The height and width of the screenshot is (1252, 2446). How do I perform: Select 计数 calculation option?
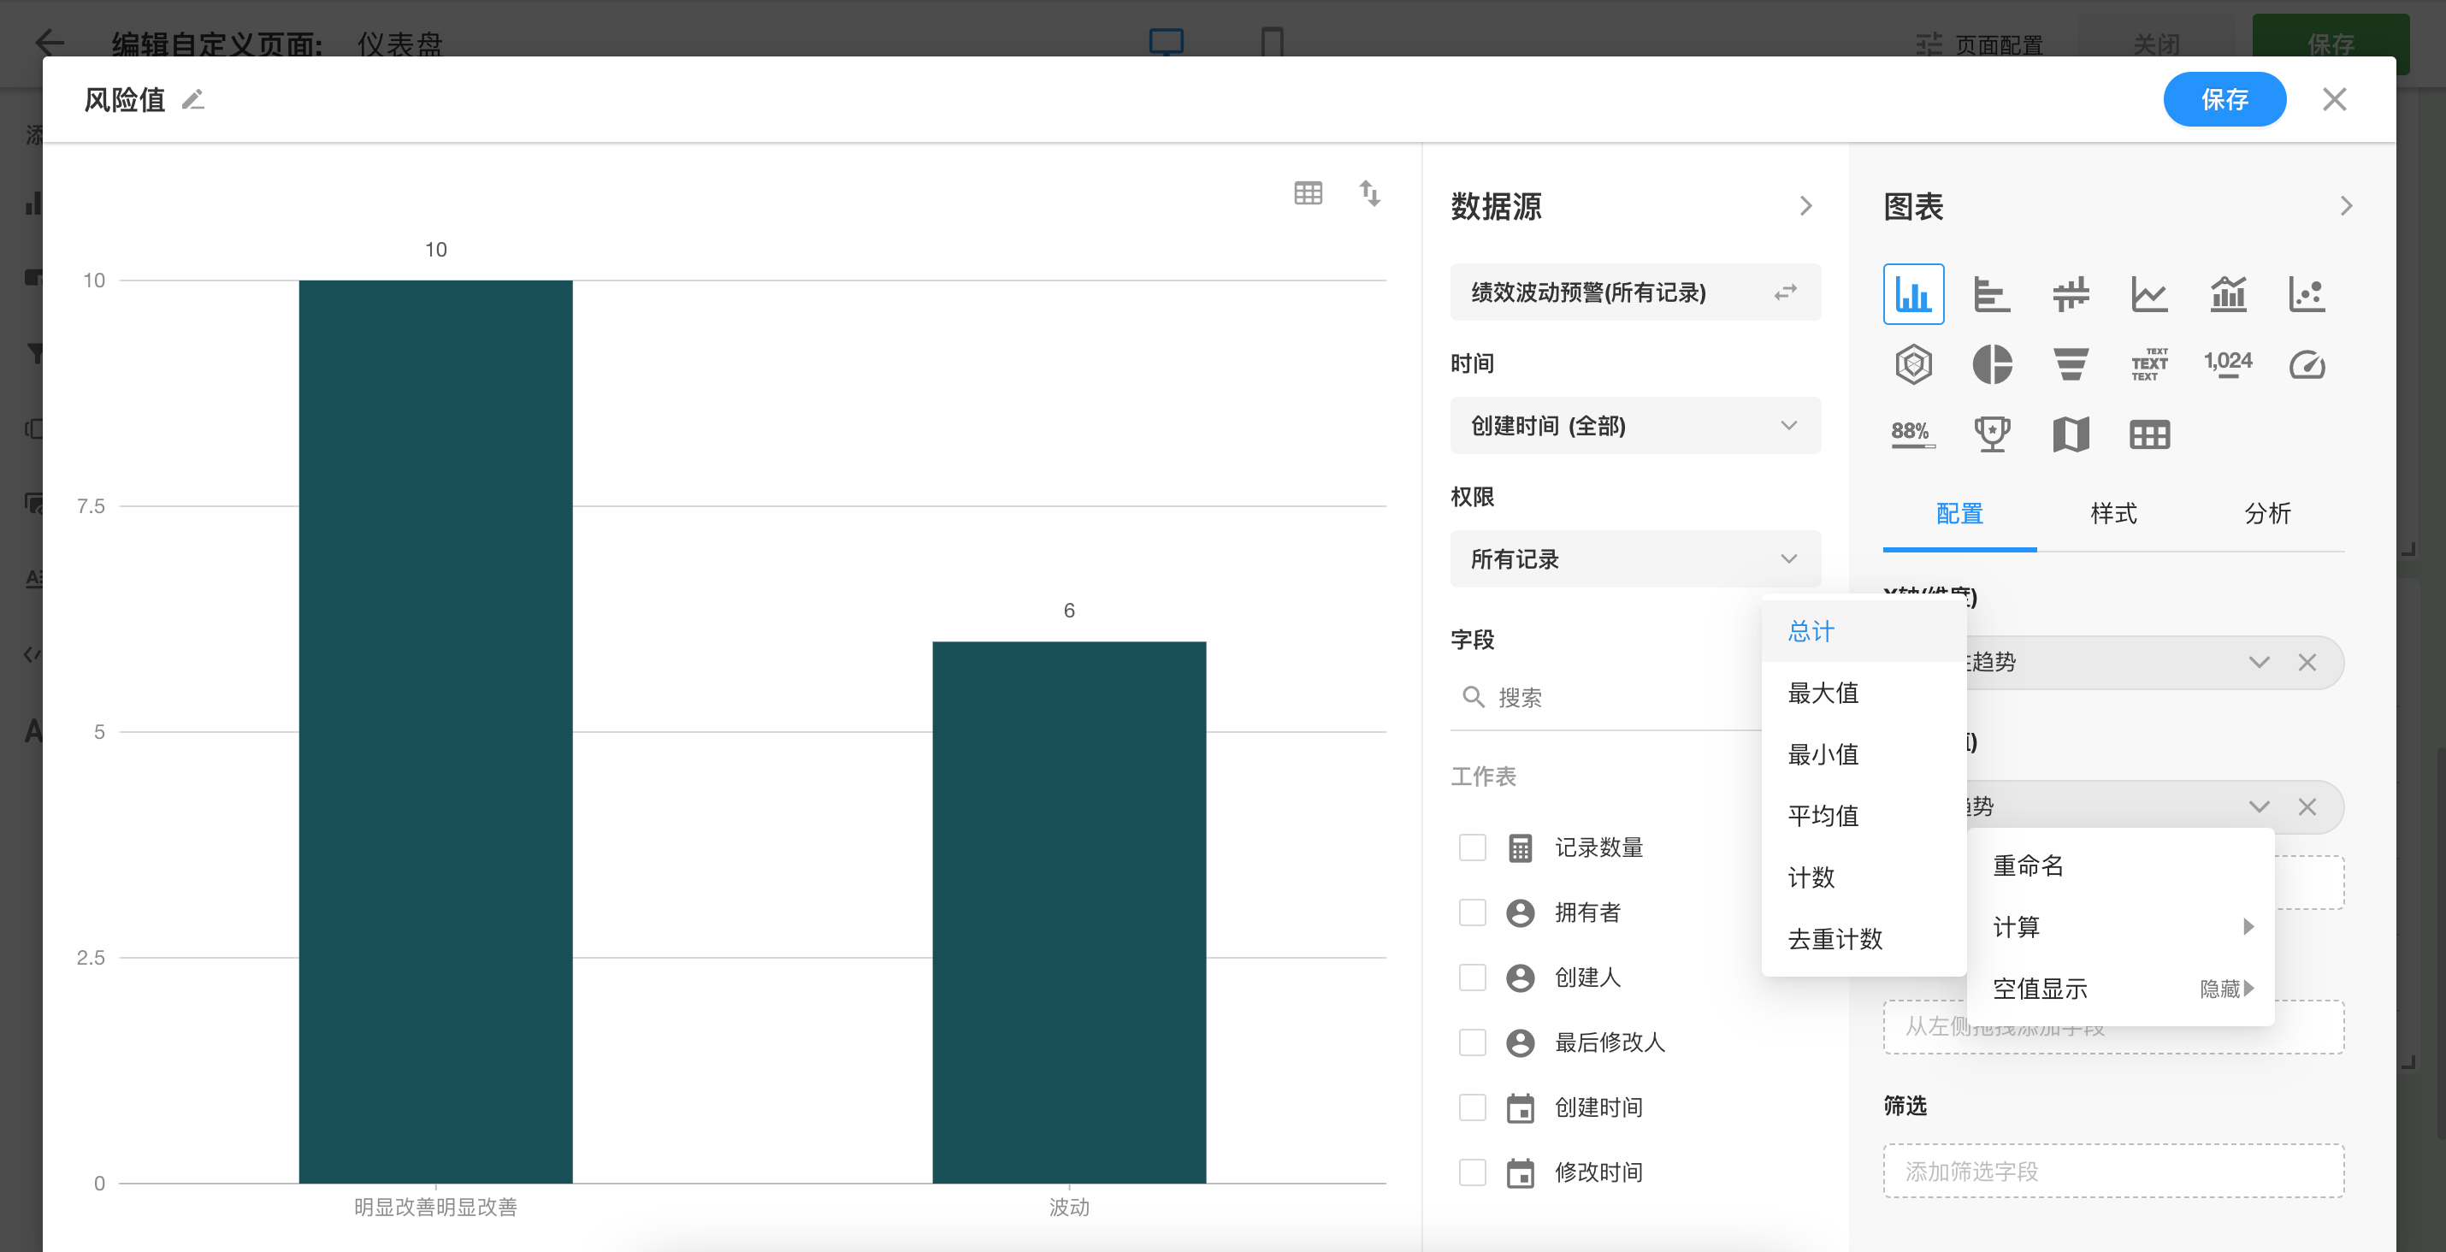click(x=1864, y=878)
